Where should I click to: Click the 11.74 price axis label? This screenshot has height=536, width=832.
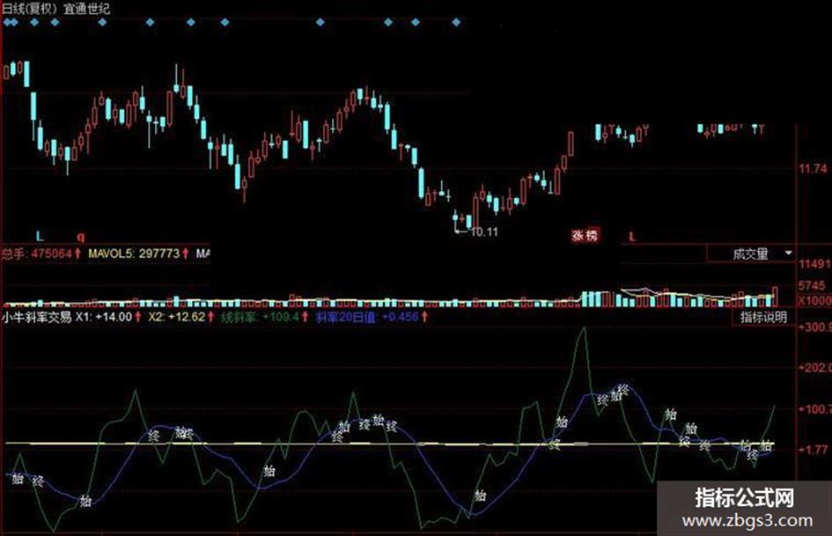[813, 169]
